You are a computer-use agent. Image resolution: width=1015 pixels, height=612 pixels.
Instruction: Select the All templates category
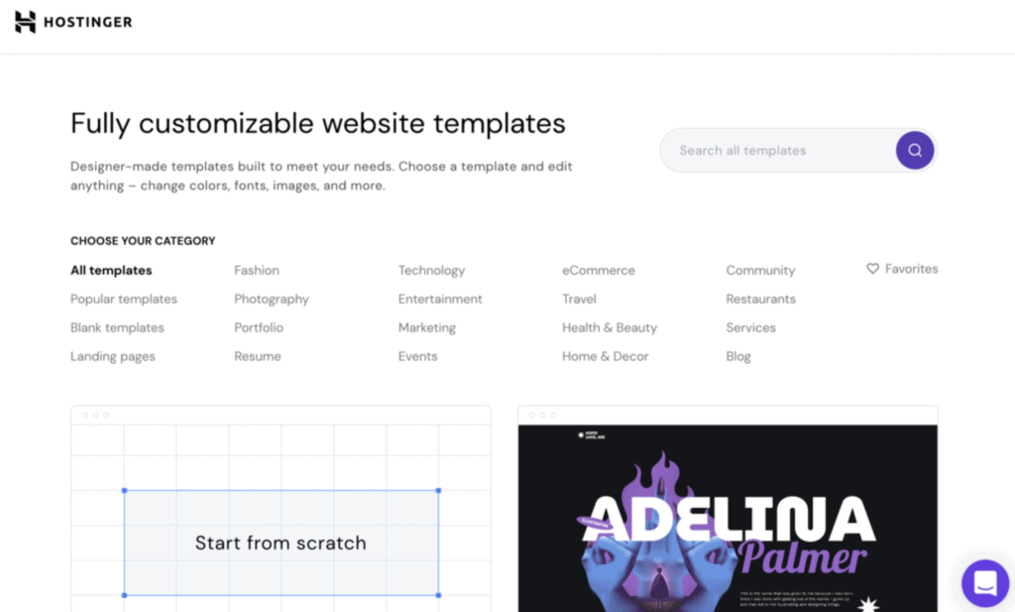pos(111,270)
